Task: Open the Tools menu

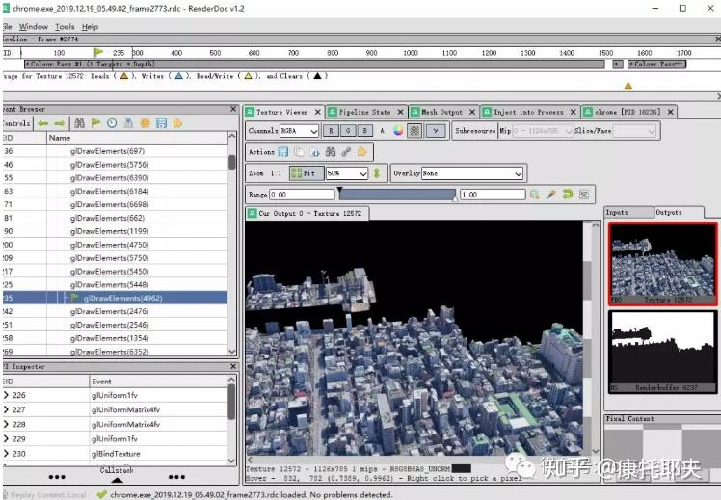Action: [65, 27]
